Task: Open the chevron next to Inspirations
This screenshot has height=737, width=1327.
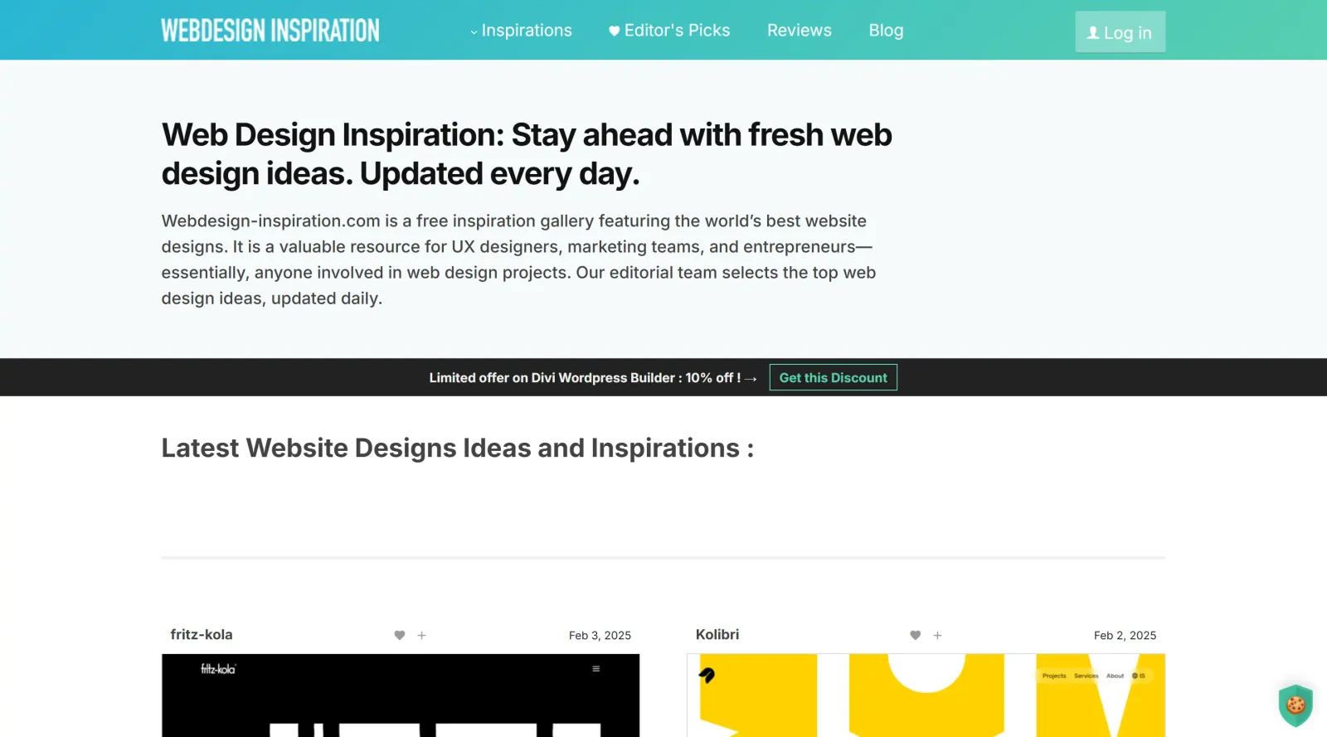Action: [473, 32]
